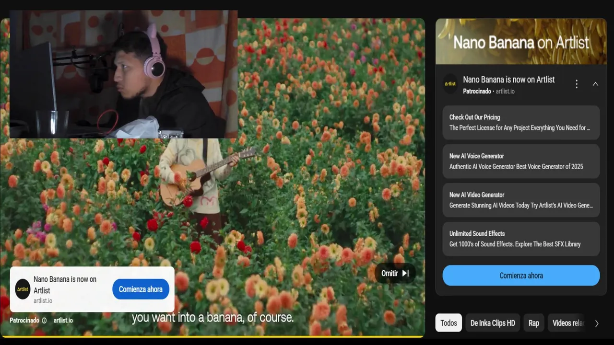614x345 pixels.
Task: Click Comienza ahora on video overlay card
Action: tap(141, 289)
